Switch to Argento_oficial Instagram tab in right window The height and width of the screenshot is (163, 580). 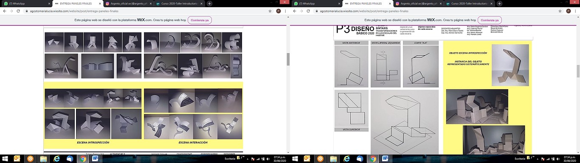tap(419, 3)
